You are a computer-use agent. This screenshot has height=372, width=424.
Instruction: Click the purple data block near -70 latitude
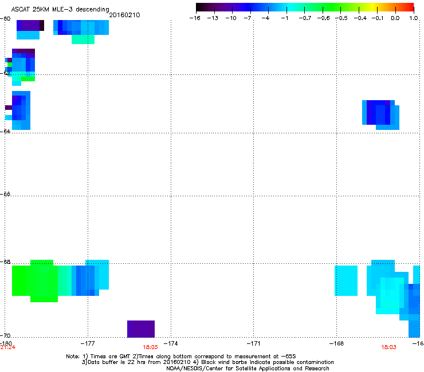pos(141,329)
